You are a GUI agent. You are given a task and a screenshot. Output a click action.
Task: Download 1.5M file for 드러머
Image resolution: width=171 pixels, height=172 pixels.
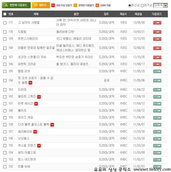point(157,90)
